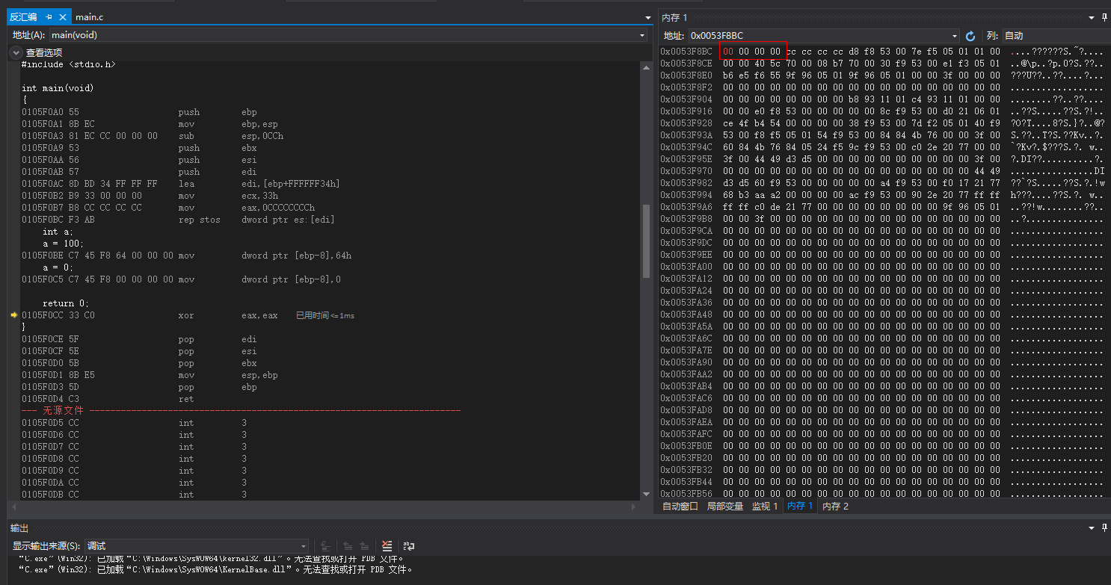1111x585 pixels.
Task: Click the yellow current-instruction arrow in the margin
Action: coord(13,315)
